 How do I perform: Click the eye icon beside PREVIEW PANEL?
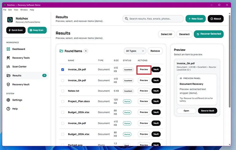181,78
